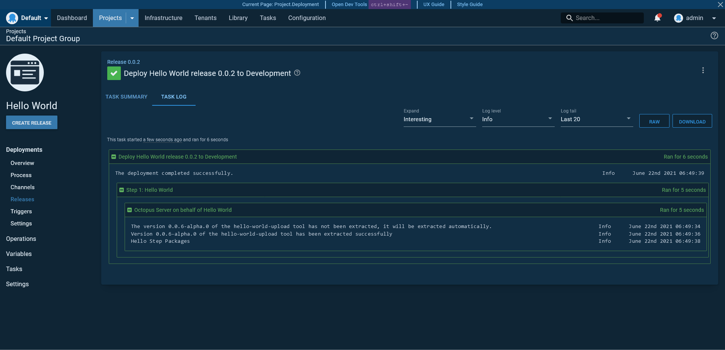Screen dimensions: 725x350
Task: Open the notifications bell
Action: coord(657,18)
